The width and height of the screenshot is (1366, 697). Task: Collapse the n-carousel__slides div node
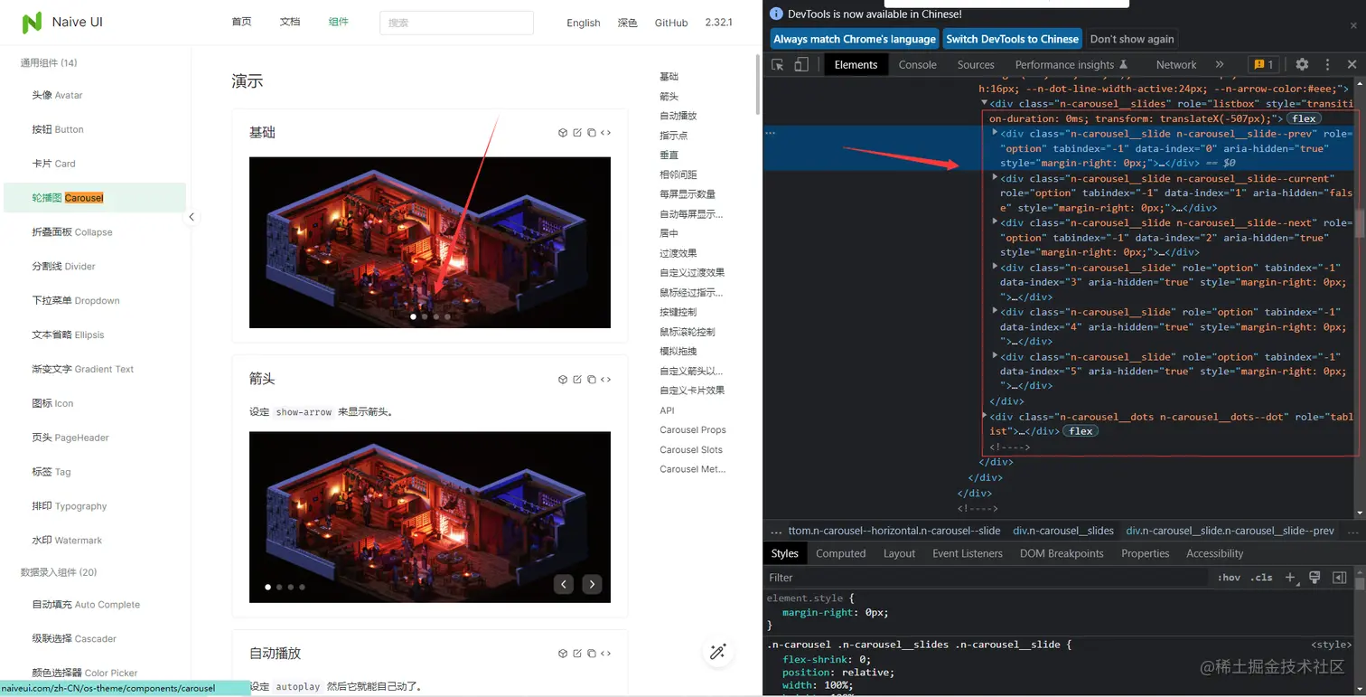pos(984,104)
